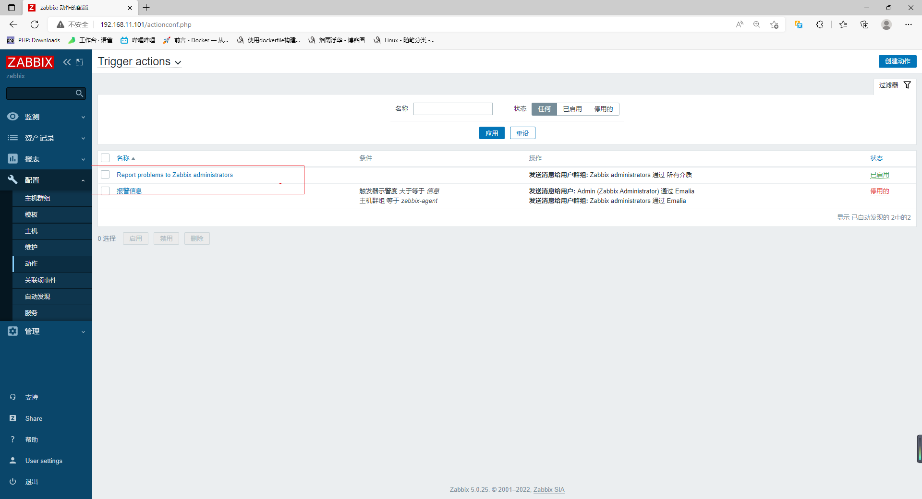922x499 pixels.
Task: Click the 重设 filter button
Action: click(x=522, y=133)
